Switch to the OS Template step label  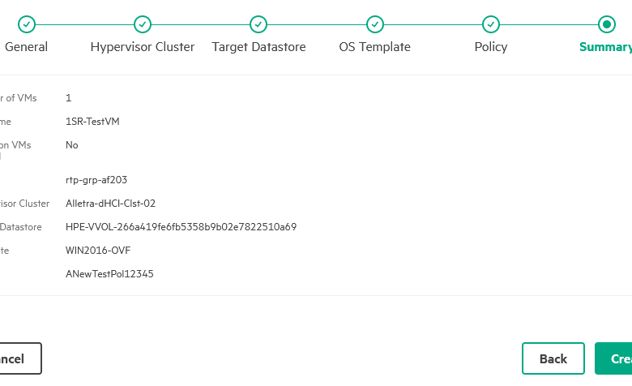[375, 47]
